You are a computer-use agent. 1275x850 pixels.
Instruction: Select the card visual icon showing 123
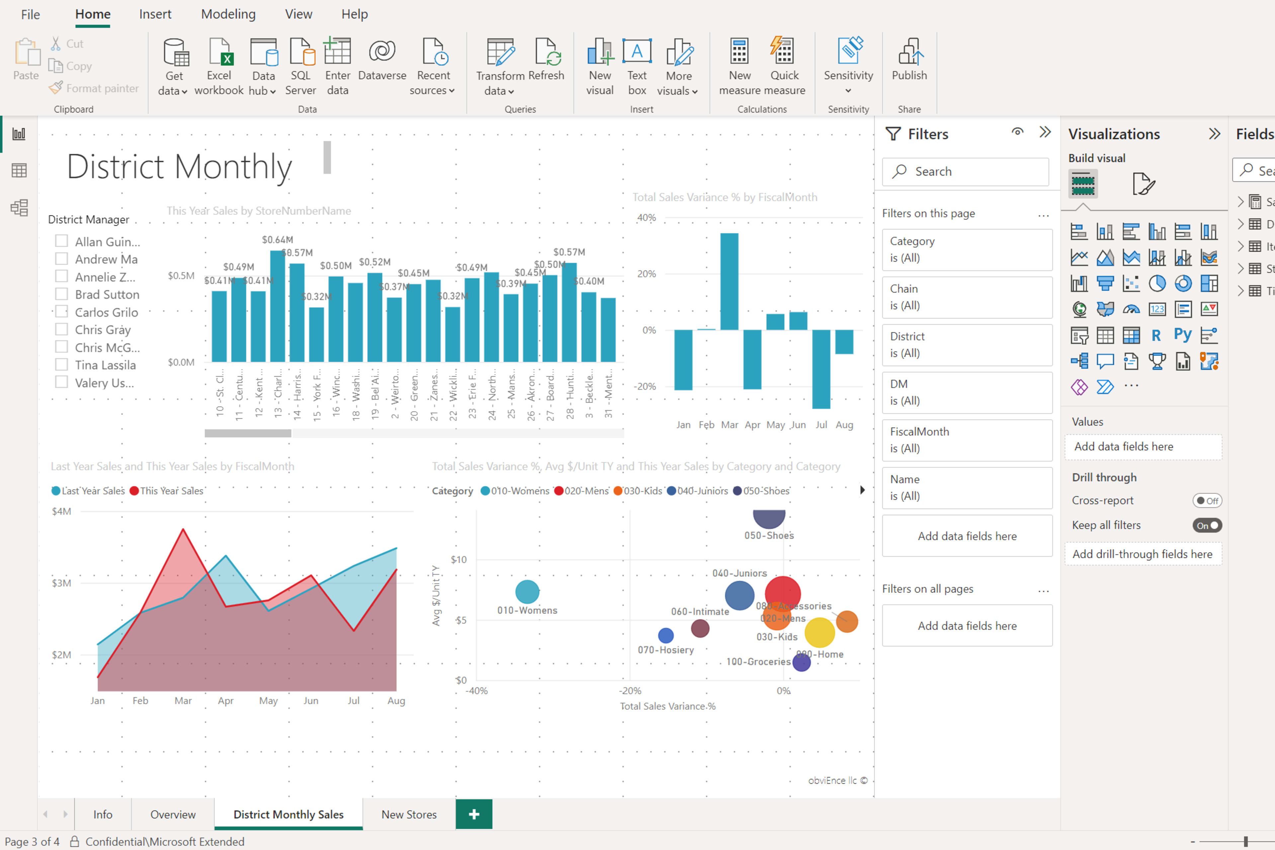1157,309
